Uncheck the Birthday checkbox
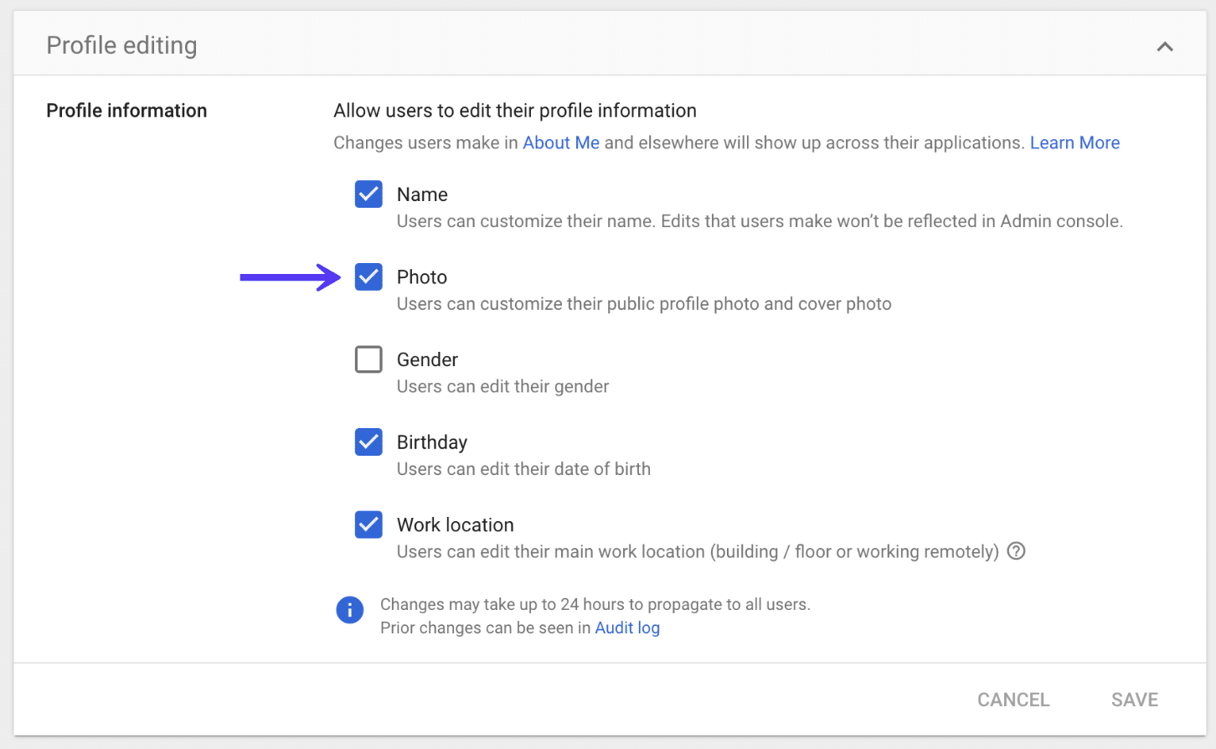The height and width of the screenshot is (749, 1216). pos(368,442)
